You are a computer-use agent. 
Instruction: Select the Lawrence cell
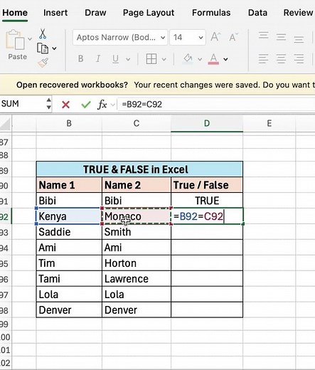point(137,279)
